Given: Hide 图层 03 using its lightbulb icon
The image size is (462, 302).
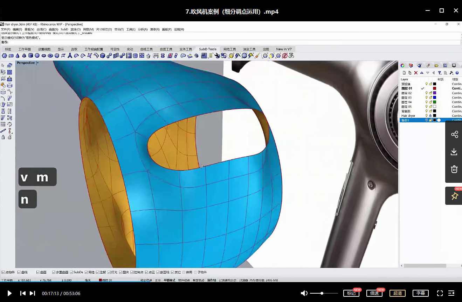Looking at the screenshot, I should point(426,98).
